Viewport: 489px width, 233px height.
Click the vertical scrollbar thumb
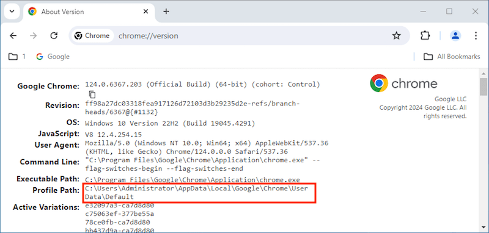point(483,87)
